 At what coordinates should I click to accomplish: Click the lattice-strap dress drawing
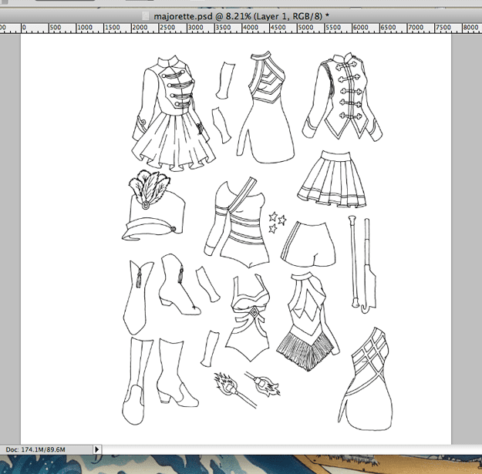[x=366, y=378]
